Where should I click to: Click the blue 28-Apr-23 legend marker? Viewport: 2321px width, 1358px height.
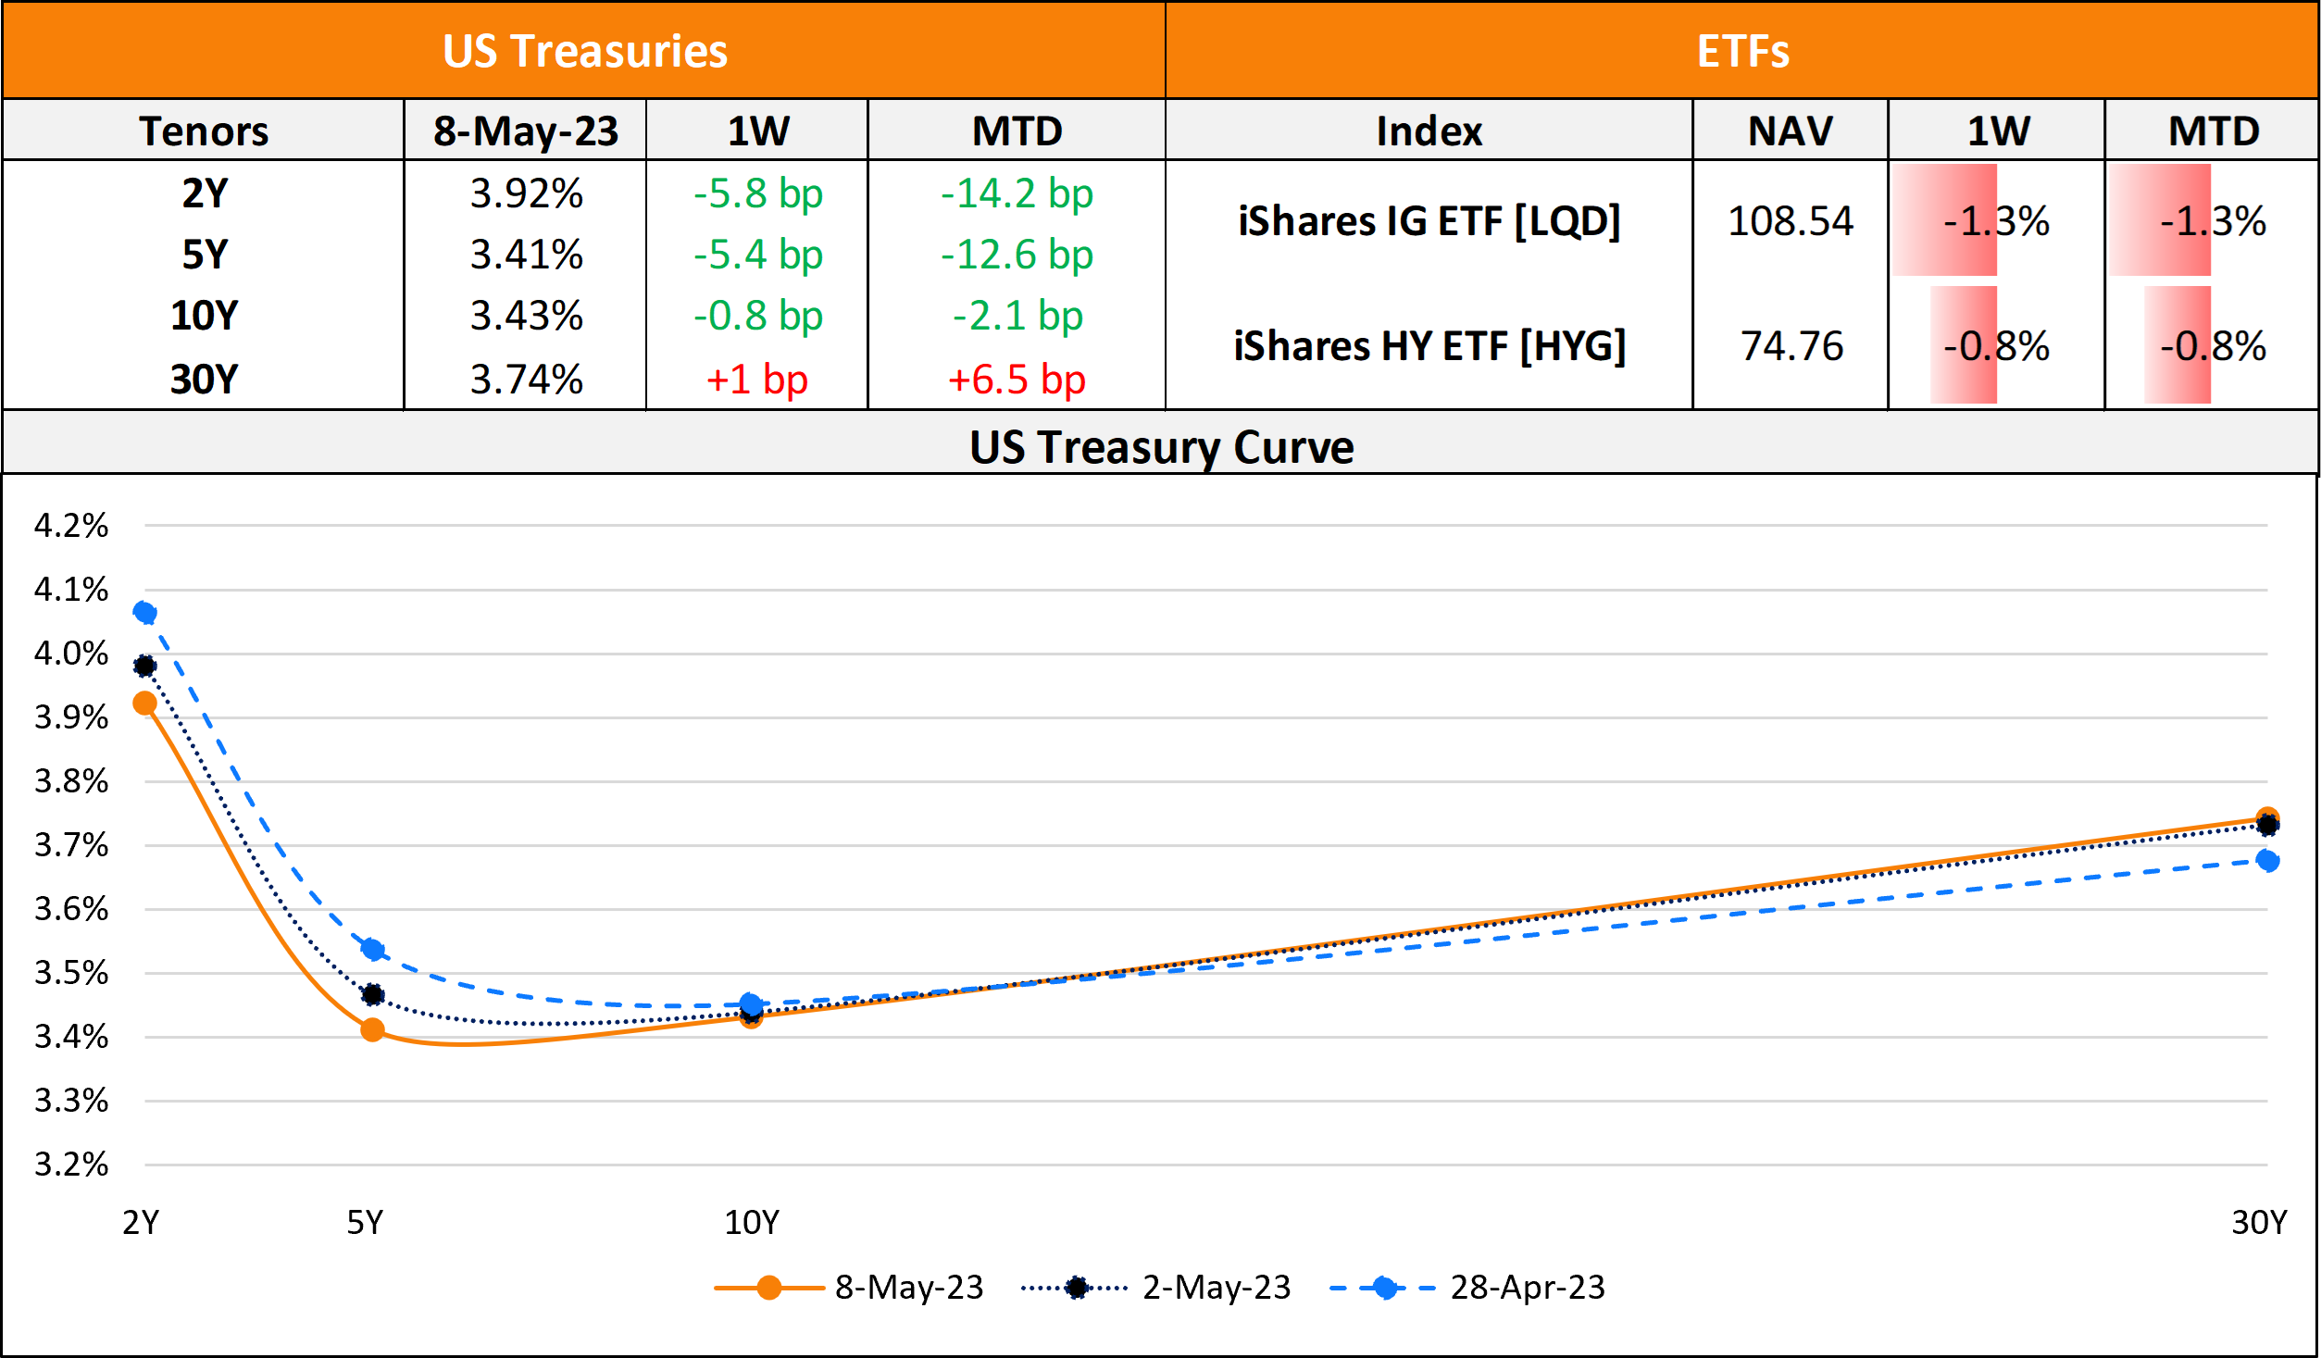tap(1385, 1288)
